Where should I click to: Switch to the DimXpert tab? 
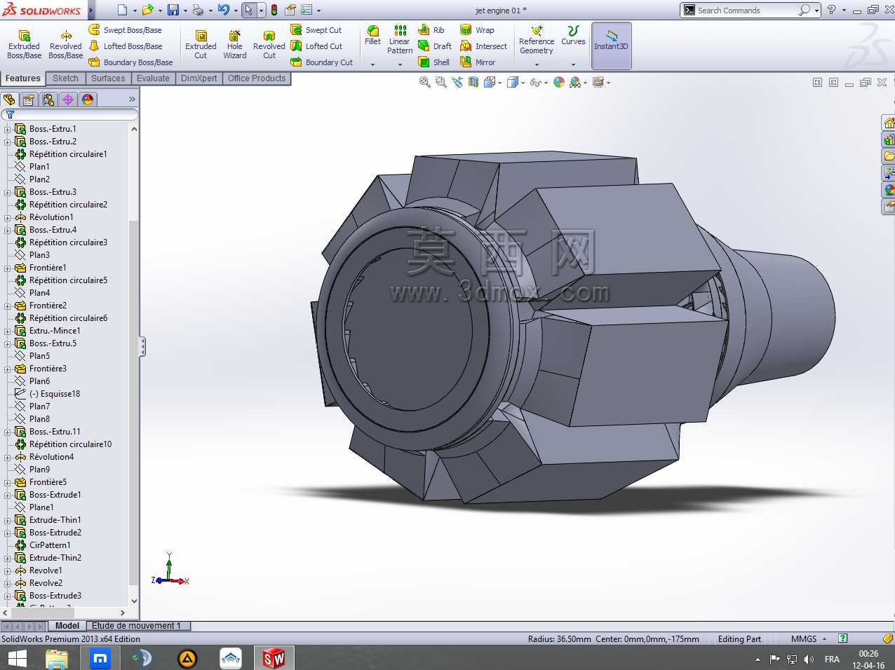(198, 78)
